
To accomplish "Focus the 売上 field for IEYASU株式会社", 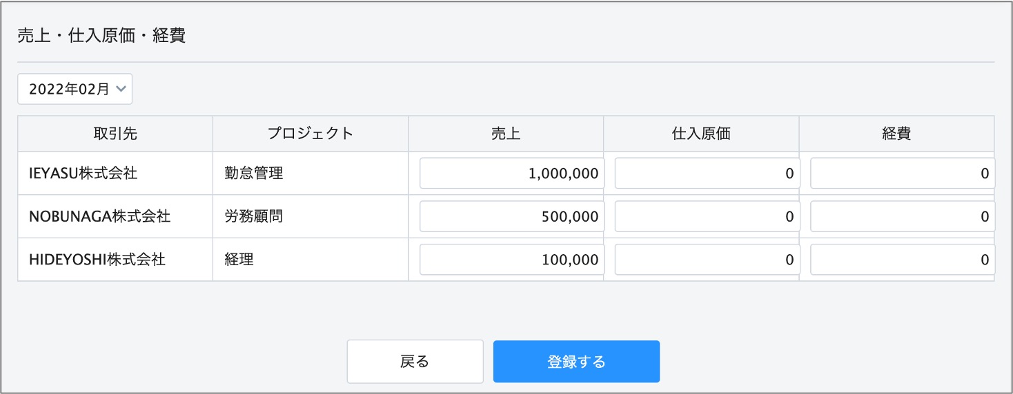I will tap(512, 174).
